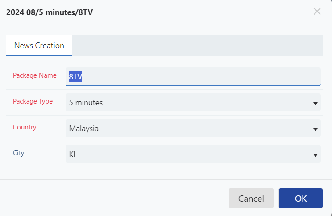The image size is (332, 216).
Task: Open the Country field showing Malaysia
Action: [x=193, y=128]
